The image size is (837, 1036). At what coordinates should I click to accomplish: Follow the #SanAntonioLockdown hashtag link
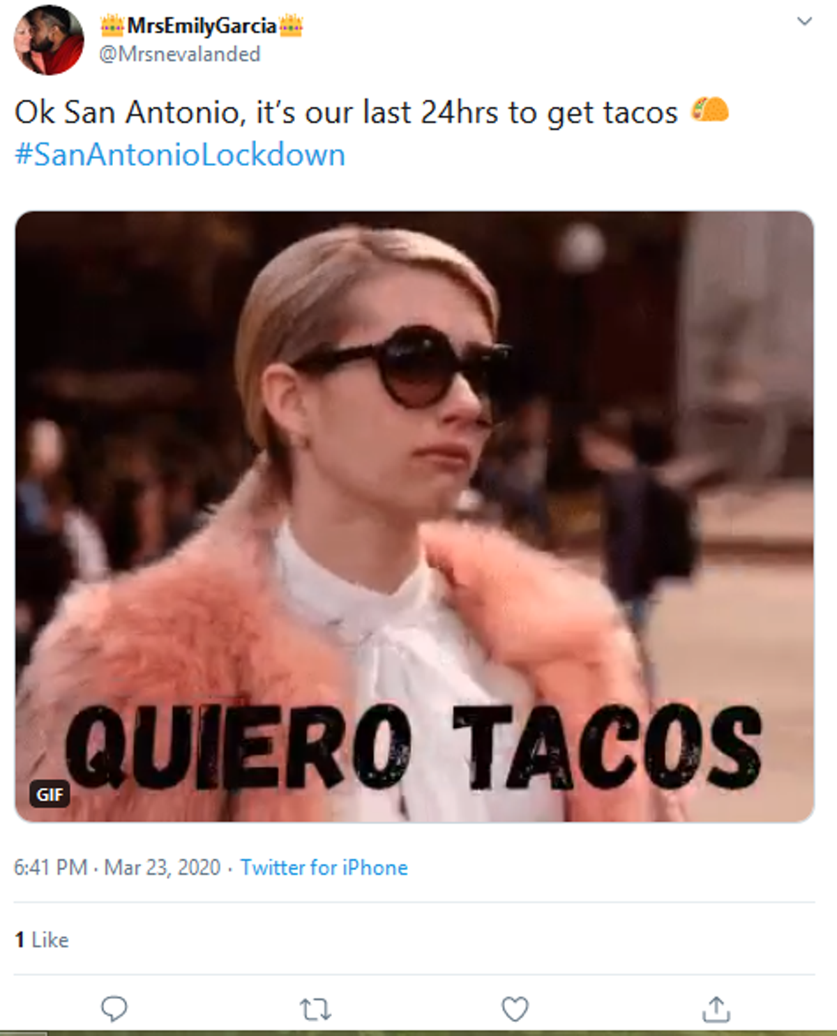(180, 155)
